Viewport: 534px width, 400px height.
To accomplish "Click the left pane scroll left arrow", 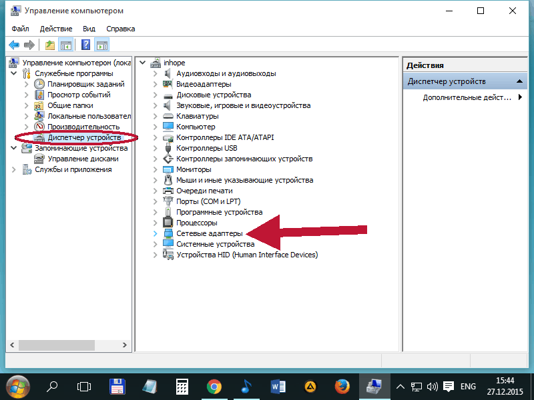I will (12, 345).
